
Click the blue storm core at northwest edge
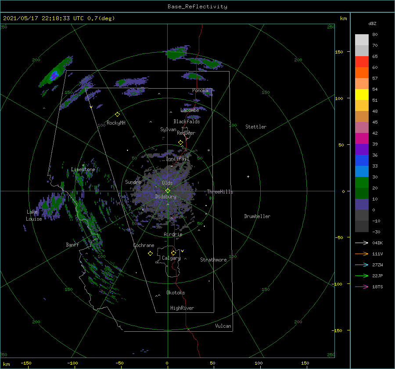pos(54,75)
